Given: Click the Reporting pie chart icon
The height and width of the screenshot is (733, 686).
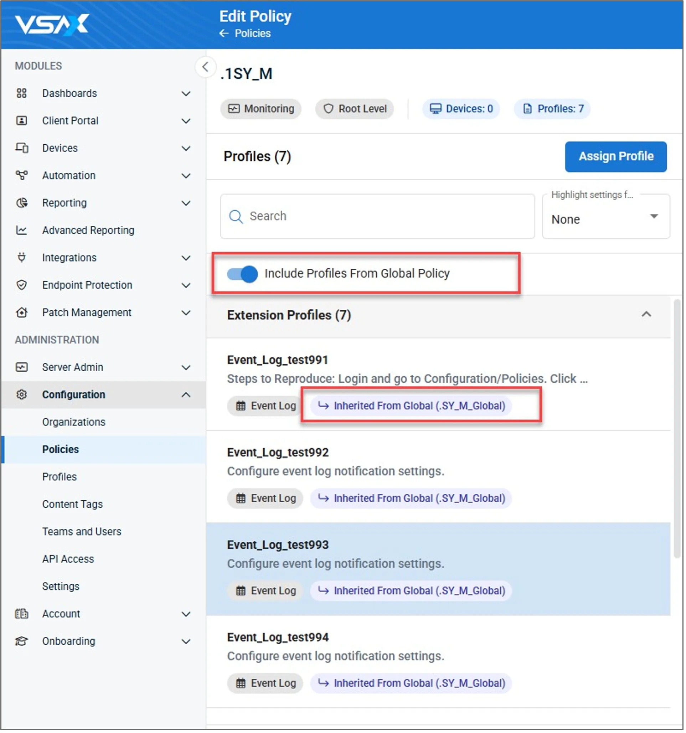Looking at the screenshot, I should tap(22, 203).
